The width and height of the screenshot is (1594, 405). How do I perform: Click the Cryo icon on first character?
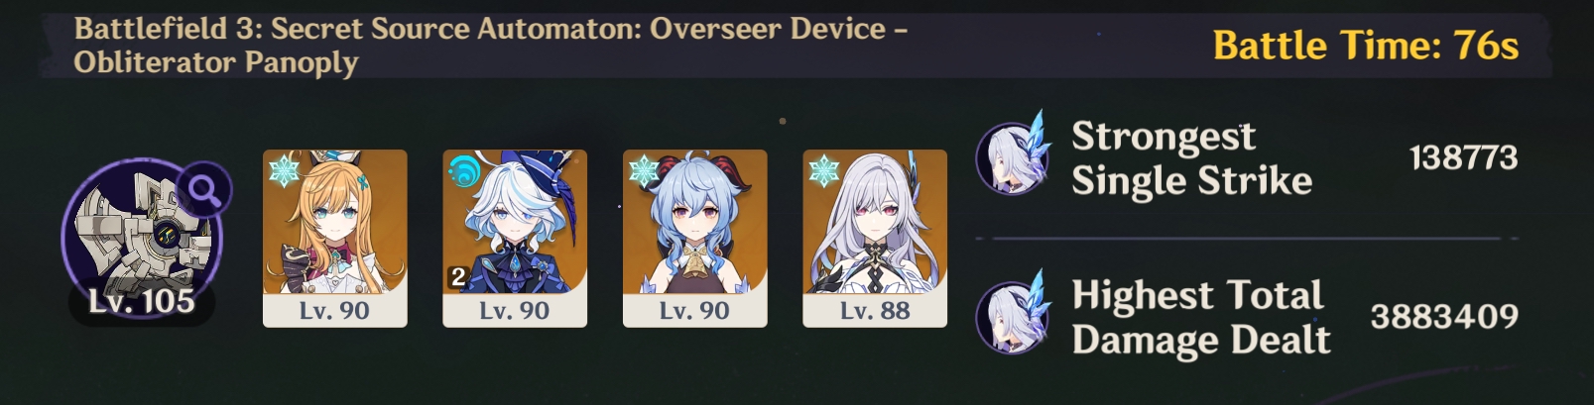pos(284,172)
